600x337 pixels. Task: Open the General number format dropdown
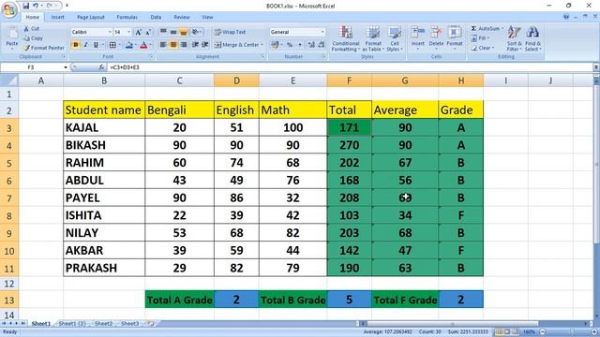[x=322, y=32]
